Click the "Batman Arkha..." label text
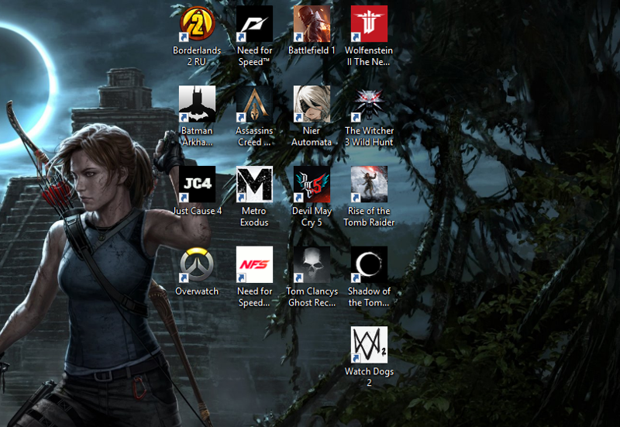Image resolution: width=620 pixels, height=427 pixels. 197,136
